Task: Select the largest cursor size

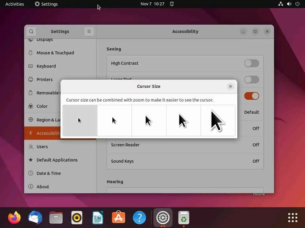Action: tap(218, 120)
